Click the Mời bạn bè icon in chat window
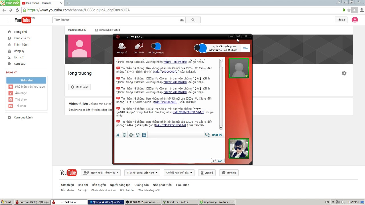Screen dimensions: 365x205 pyautogui.click(x=122, y=48)
